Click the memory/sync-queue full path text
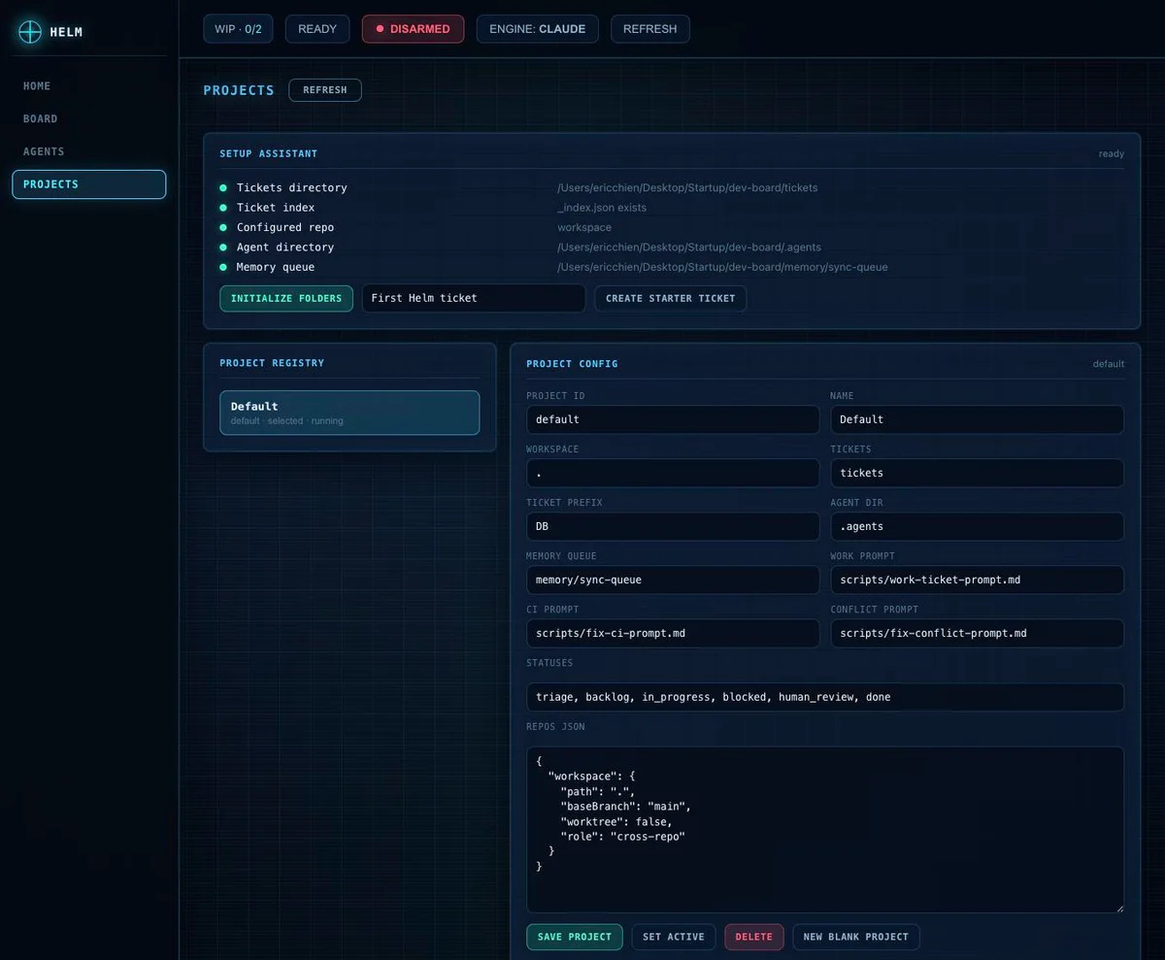The height and width of the screenshot is (960, 1165). point(722,267)
